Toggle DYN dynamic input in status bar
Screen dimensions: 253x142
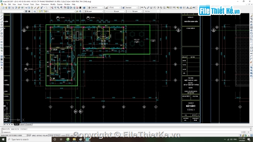[68, 136]
